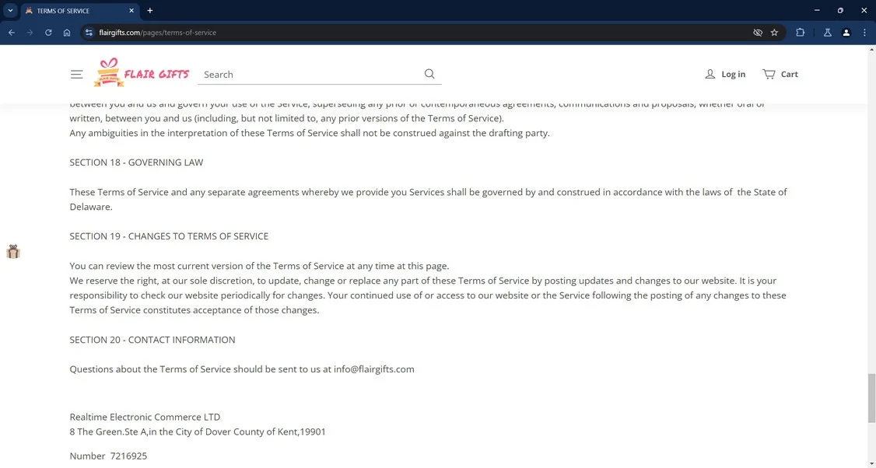Click the page vertical scrollbar thumb
876x468 pixels.
click(871, 398)
